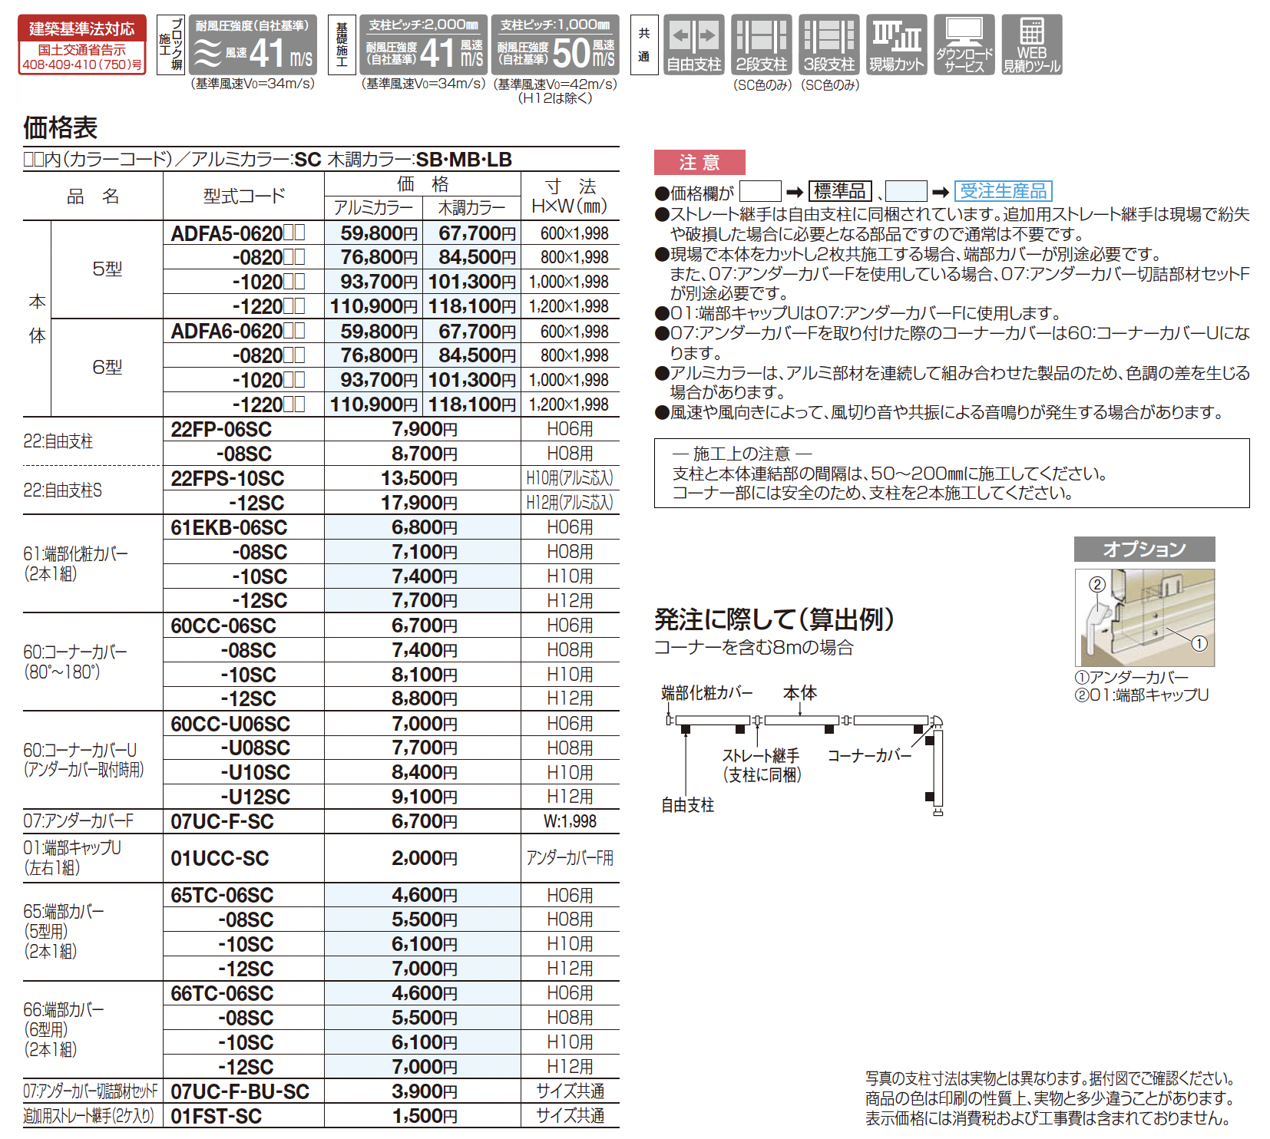Click the under-cover option photo
Viewport: 1270px width, 1139px height.
(1144, 617)
